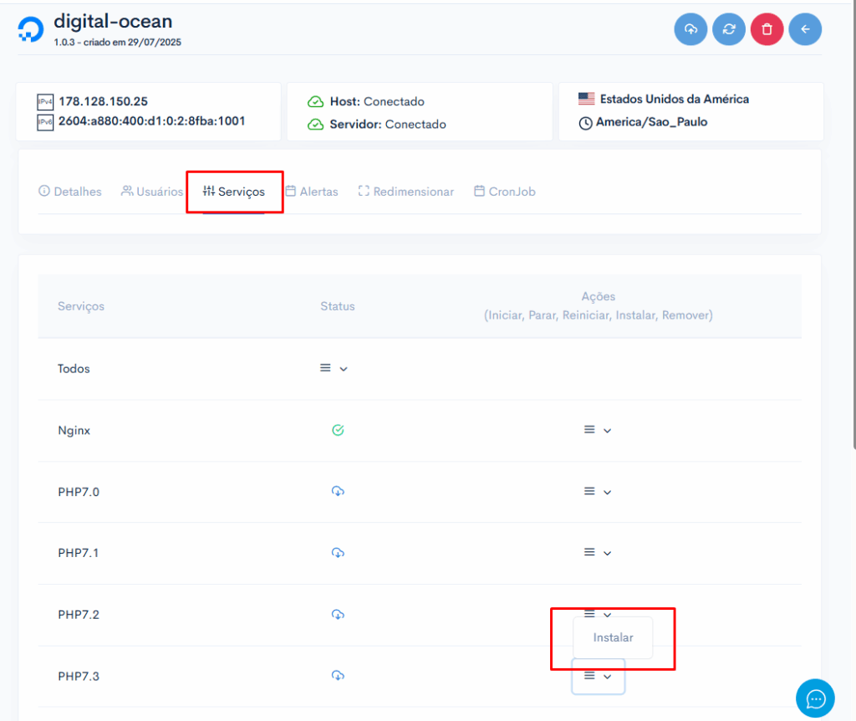Image resolution: width=856 pixels, height=721 pixels.
Task: Switch to the CronJob tab
Action: [505, 192]
